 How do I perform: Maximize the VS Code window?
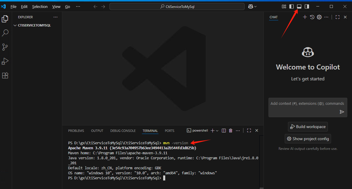331,6
